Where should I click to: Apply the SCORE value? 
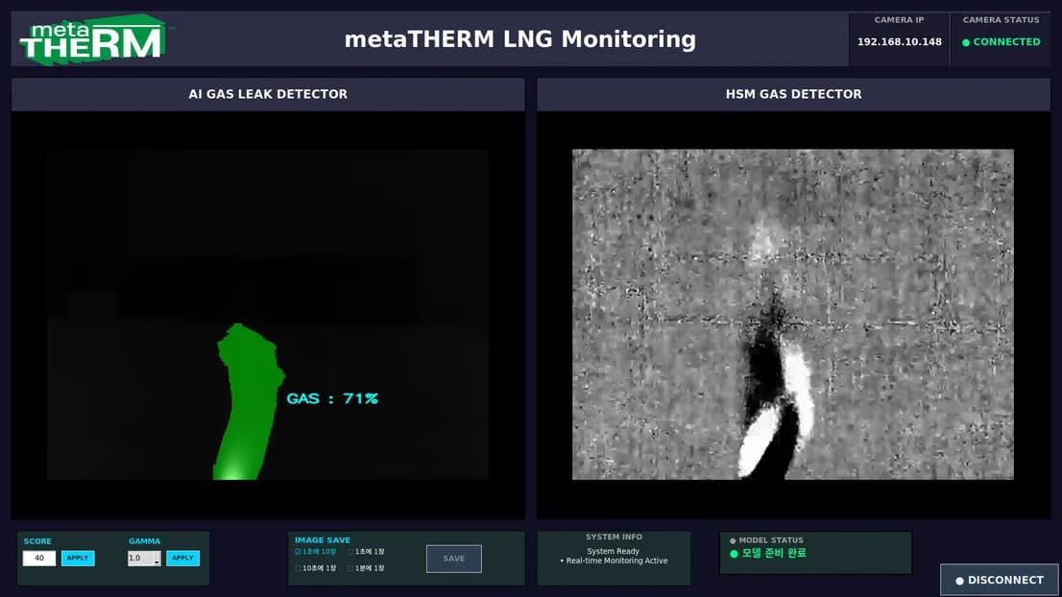78,559
